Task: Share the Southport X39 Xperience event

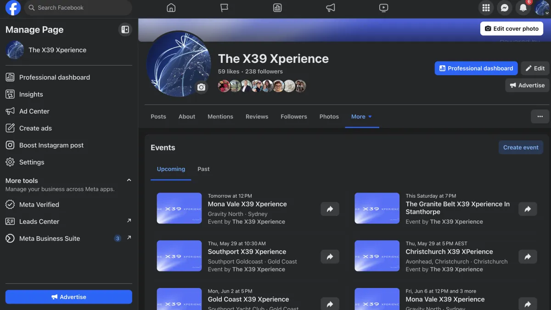Action: click(x=330, y=257)
